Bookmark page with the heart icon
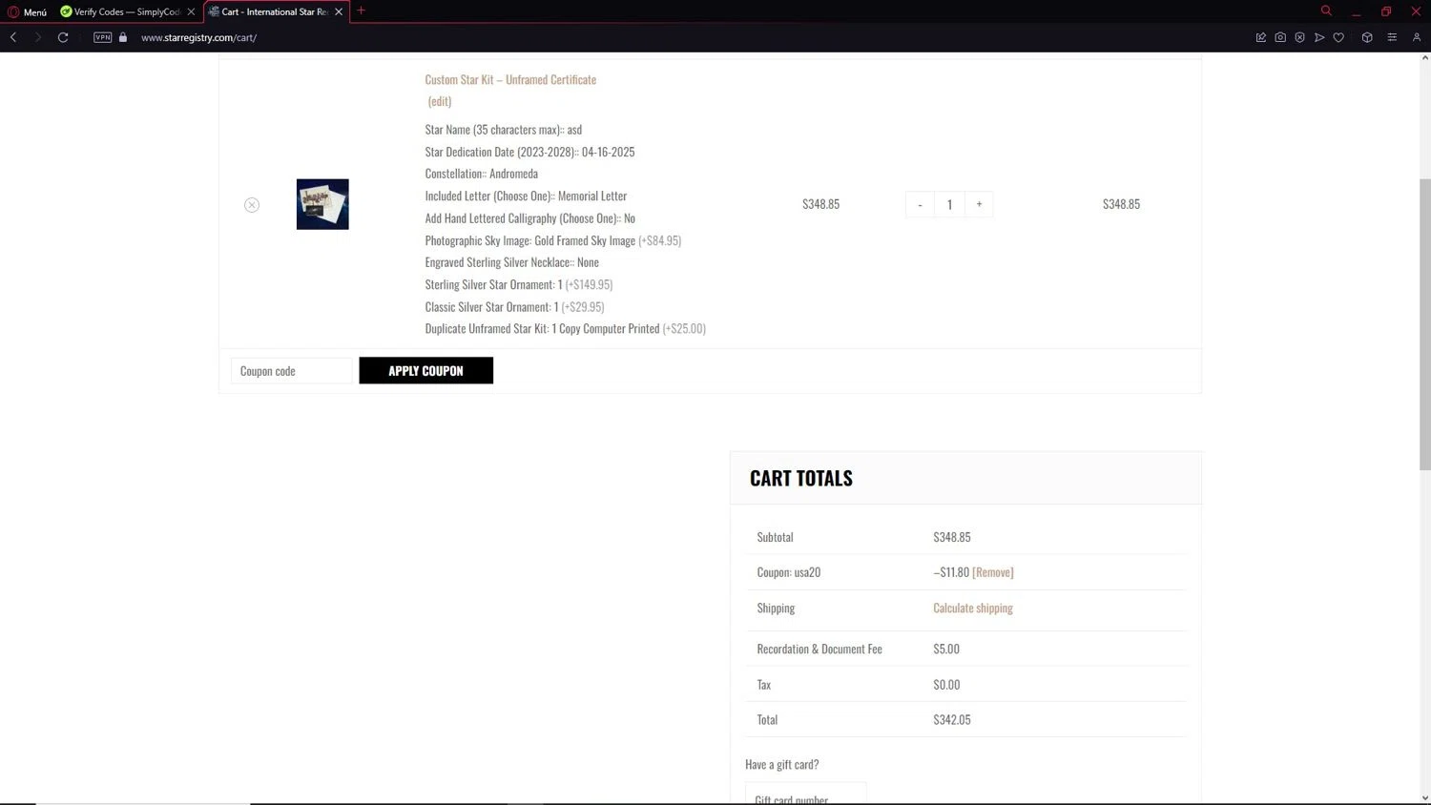 1338,37
